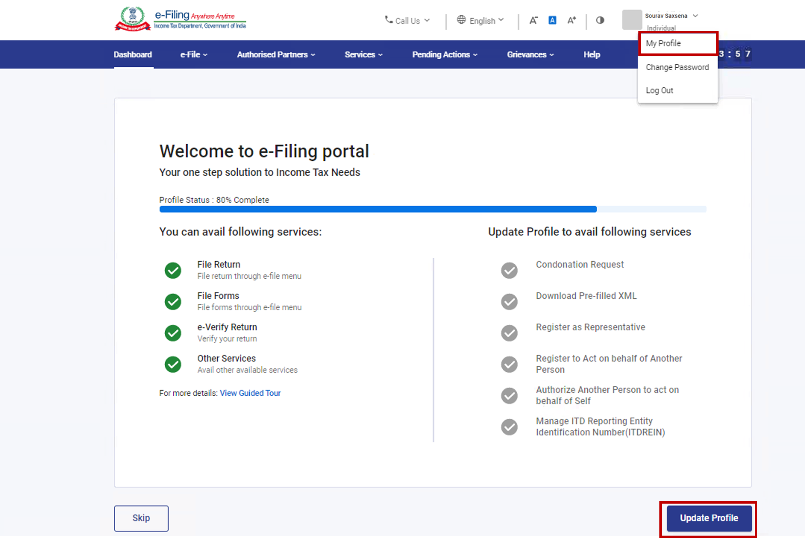Open the View Guided Tour link
The width and height of the screenshot is (805, 538).
[250, 393]
